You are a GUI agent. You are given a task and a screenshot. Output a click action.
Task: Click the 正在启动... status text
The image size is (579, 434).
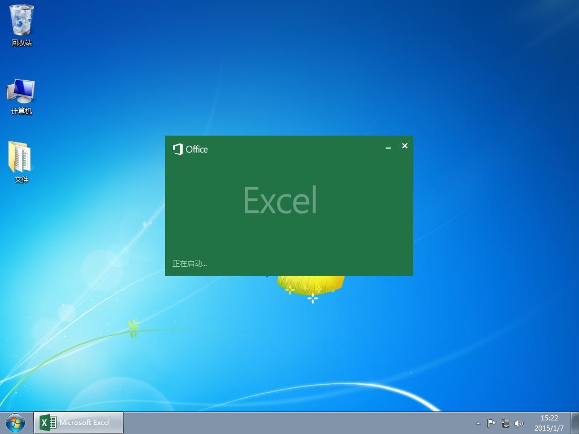[189, 263]
